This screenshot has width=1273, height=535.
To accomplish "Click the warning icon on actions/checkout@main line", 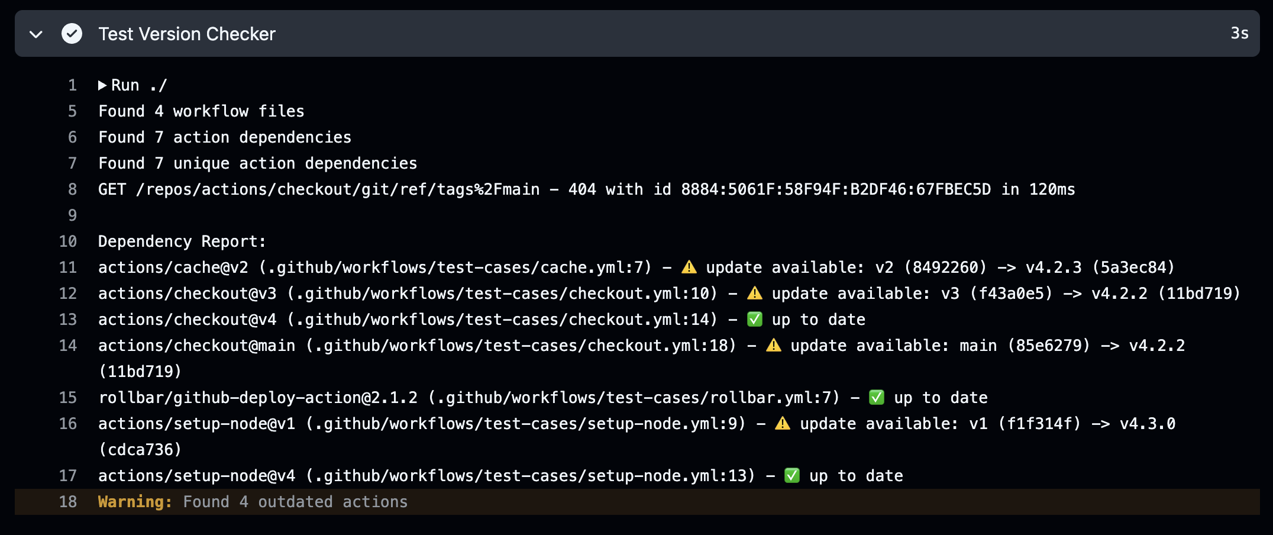I will pyautogui.click(x=774, y=345).
